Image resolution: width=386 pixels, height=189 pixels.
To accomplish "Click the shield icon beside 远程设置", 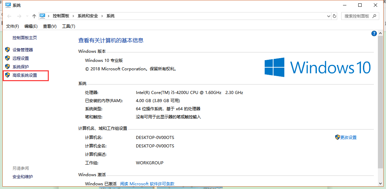I will pyautogui.click(x=7, y=58).
